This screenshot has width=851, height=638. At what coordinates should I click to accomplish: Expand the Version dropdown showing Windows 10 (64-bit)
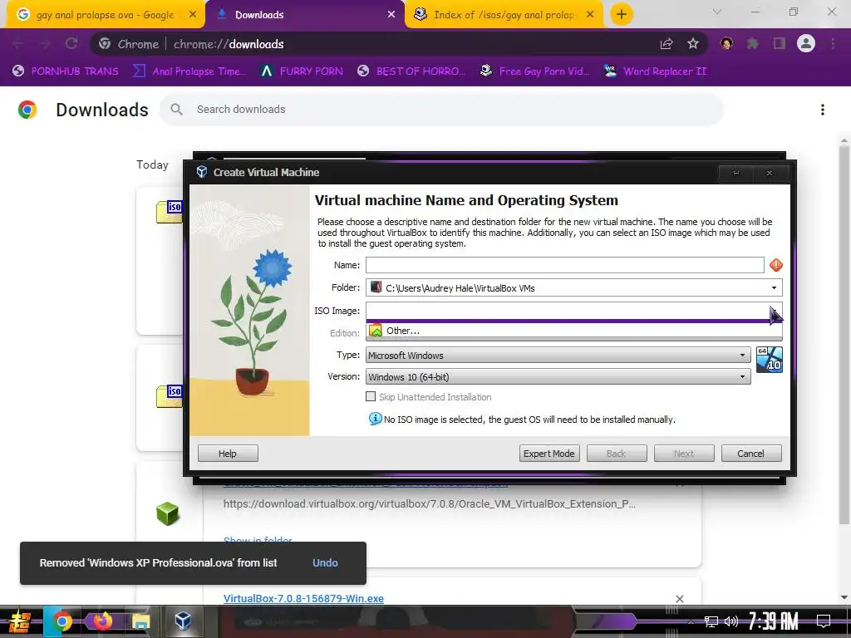742,376
